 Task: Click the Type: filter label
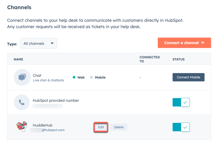click(x=12, y=44)
